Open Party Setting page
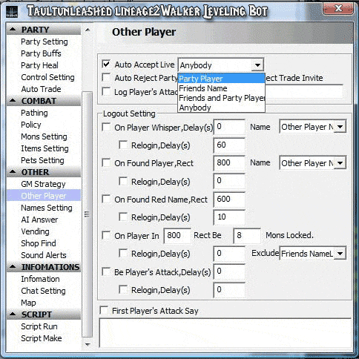This screenshot has width=359, height=359. click(x=45, y=42)
